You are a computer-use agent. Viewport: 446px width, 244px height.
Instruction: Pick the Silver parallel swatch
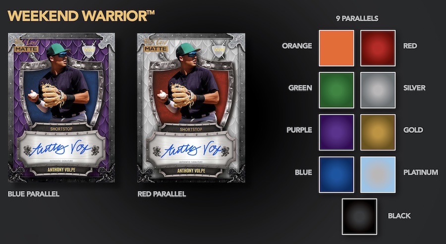[378, 90]
